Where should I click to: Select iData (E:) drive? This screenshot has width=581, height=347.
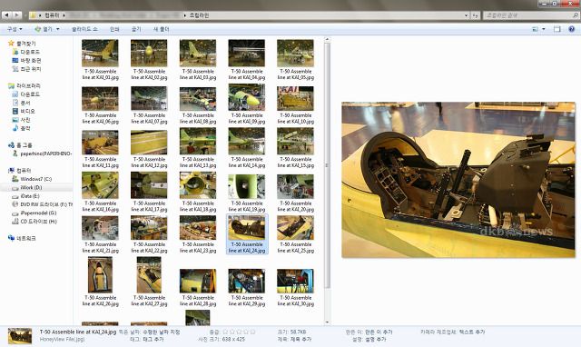(26, 196)
